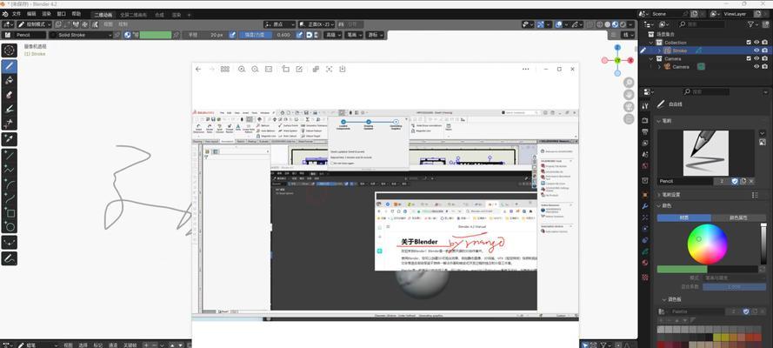Select the Circle shape tool
This screenshot has height=348, width=773.
10,227
